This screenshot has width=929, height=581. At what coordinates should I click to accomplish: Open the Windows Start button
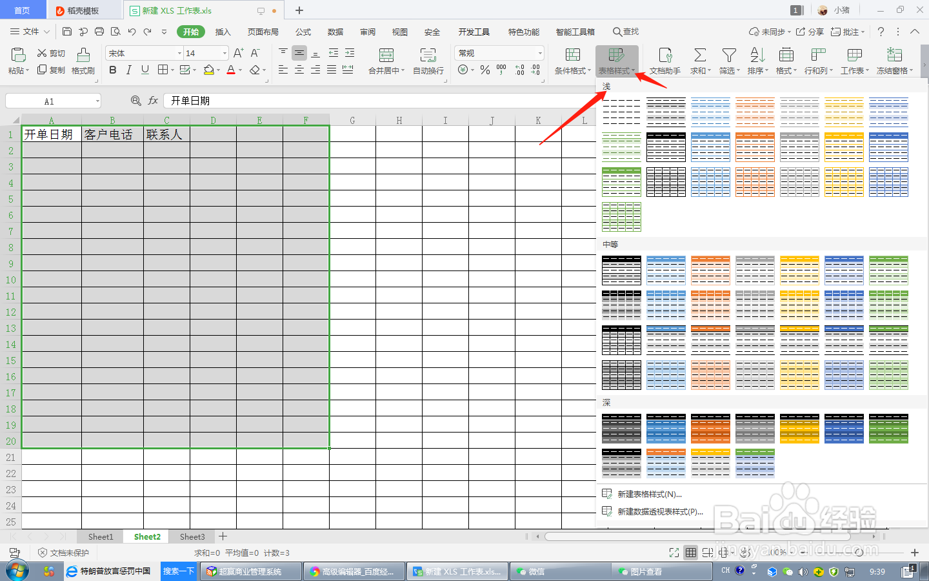17,571
